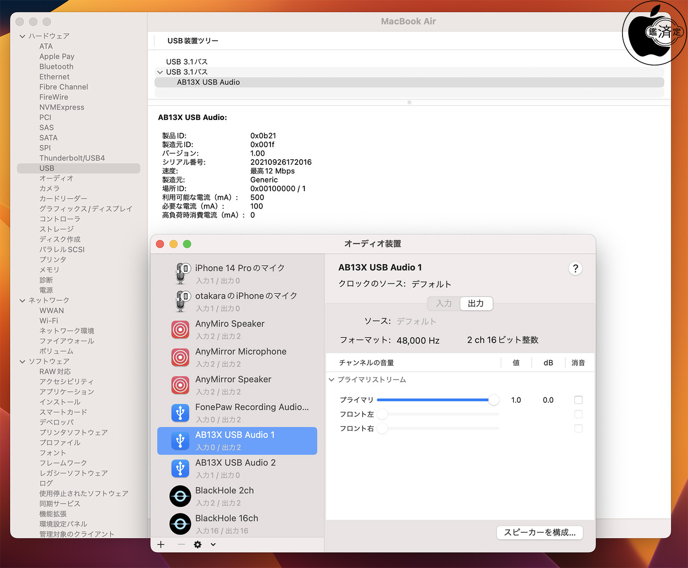Image resolution: width=688 pixels, height=568 pixels.
Task: Collapse the ハードウェア sidebar group
Action: (22, 36)
